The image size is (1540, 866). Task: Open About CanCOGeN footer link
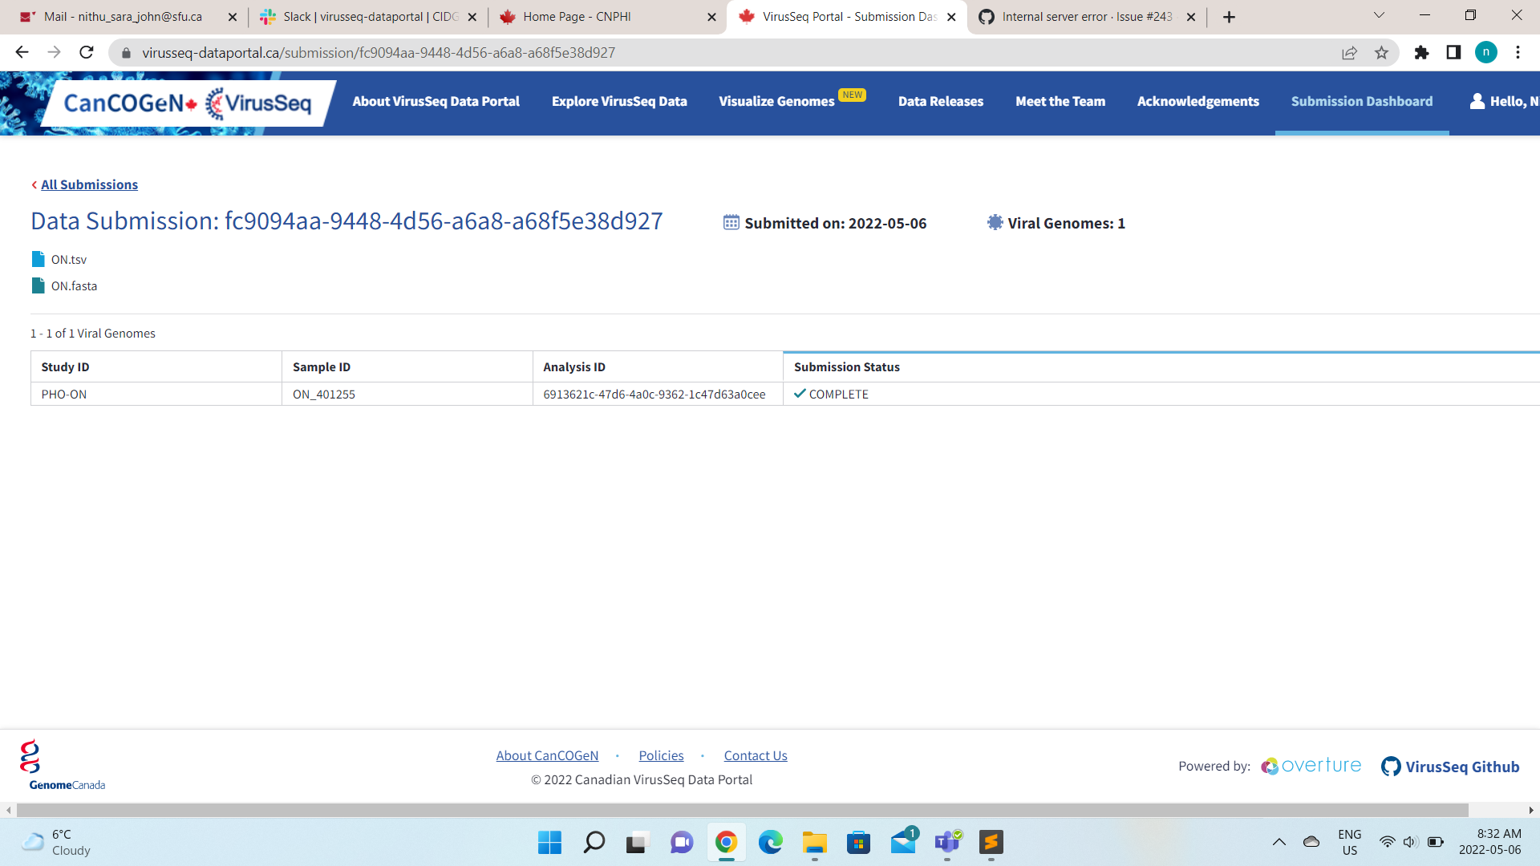tap(547, 755)
